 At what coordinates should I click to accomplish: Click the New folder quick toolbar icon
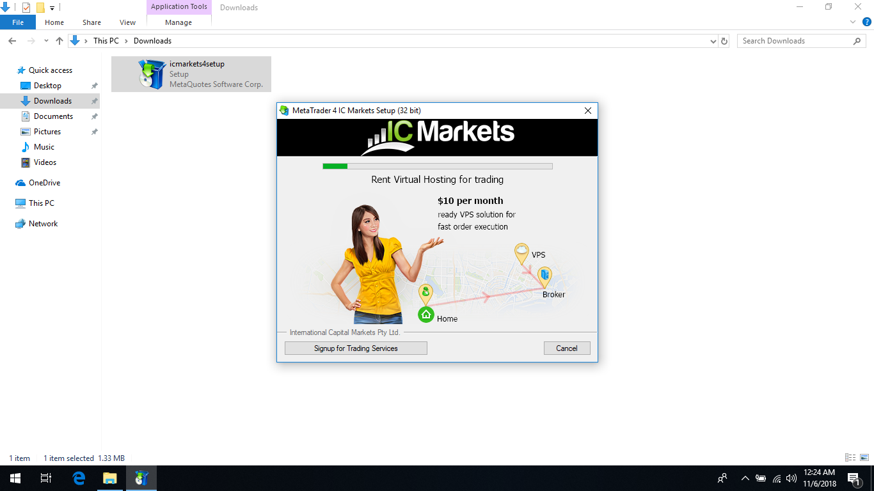(x=40, y=8)
